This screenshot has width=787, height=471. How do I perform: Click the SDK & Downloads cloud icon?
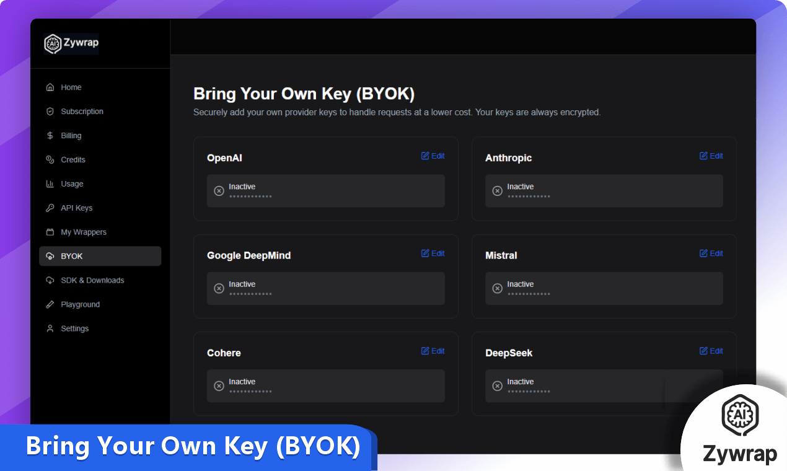click(50, 281)
